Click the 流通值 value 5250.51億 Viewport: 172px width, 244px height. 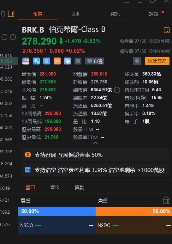pyautogui.click(x=101, y=106)
